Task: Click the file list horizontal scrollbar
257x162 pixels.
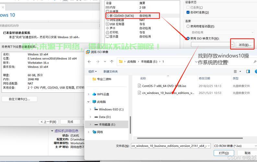Action: pyautogui.click(x=190, y=138)
